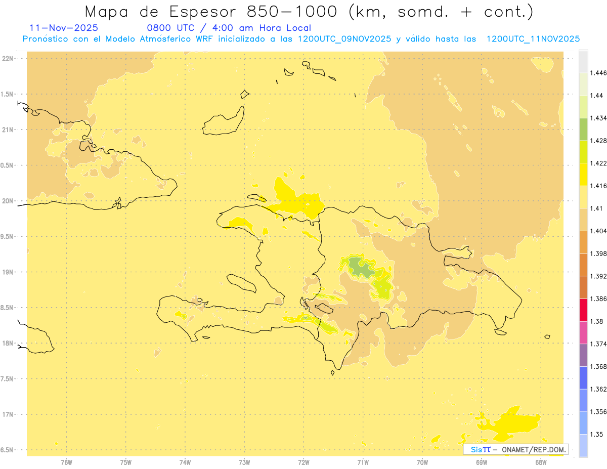The height and width of the screenshot is (469, 607).
Task: Click the longitude axis label '73W'
Action: click(244, 462)
